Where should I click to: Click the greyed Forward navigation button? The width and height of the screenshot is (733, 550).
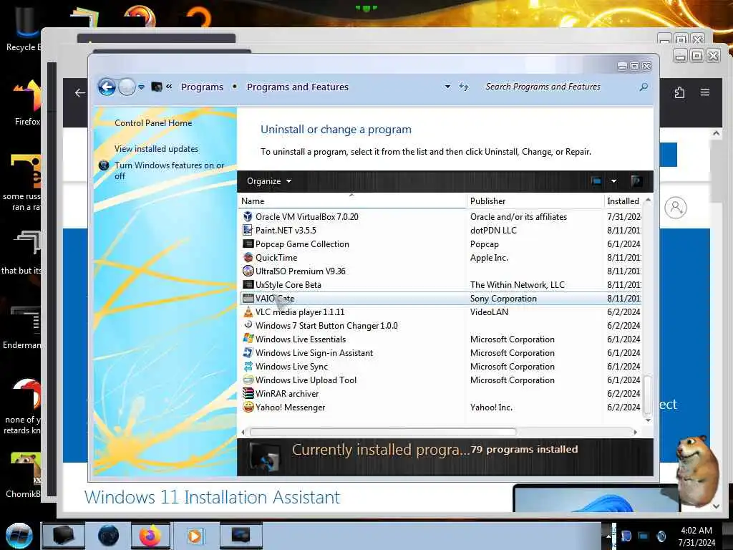127,87
